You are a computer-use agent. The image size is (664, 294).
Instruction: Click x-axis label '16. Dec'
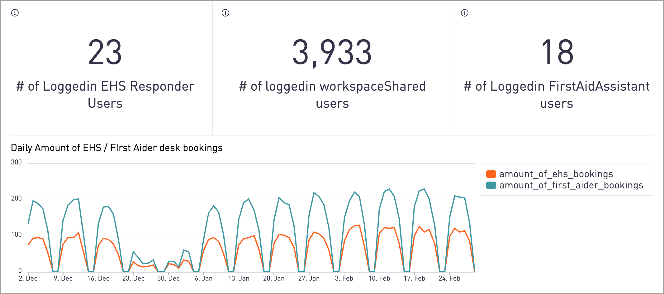[x=98, y=278]
